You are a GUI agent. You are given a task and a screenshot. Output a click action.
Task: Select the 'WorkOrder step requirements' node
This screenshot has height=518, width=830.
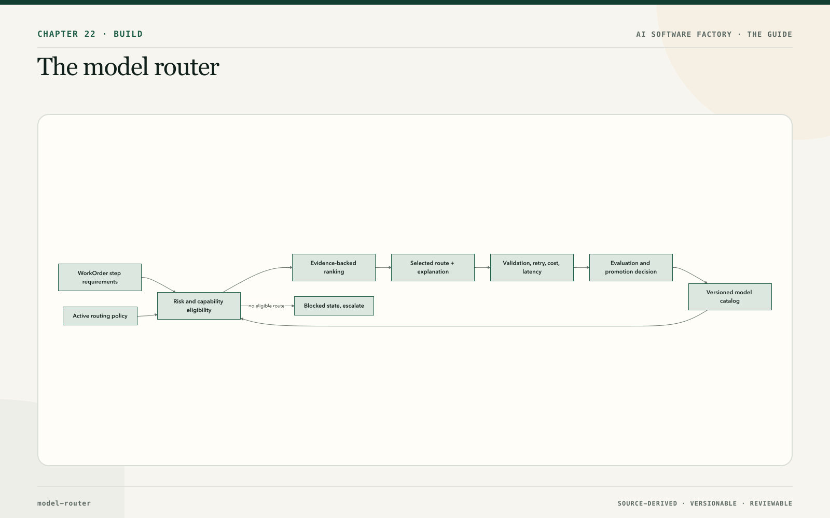100,277
